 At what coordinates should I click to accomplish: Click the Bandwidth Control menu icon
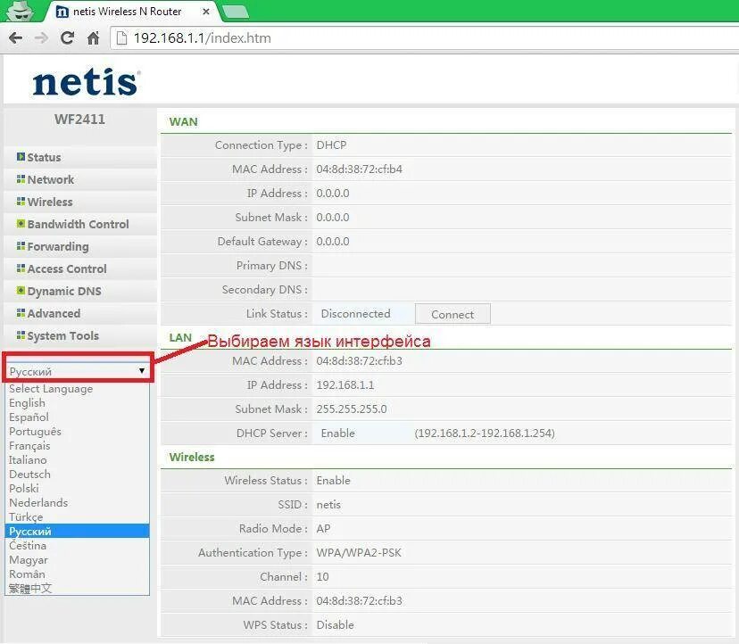coord(21,223)
